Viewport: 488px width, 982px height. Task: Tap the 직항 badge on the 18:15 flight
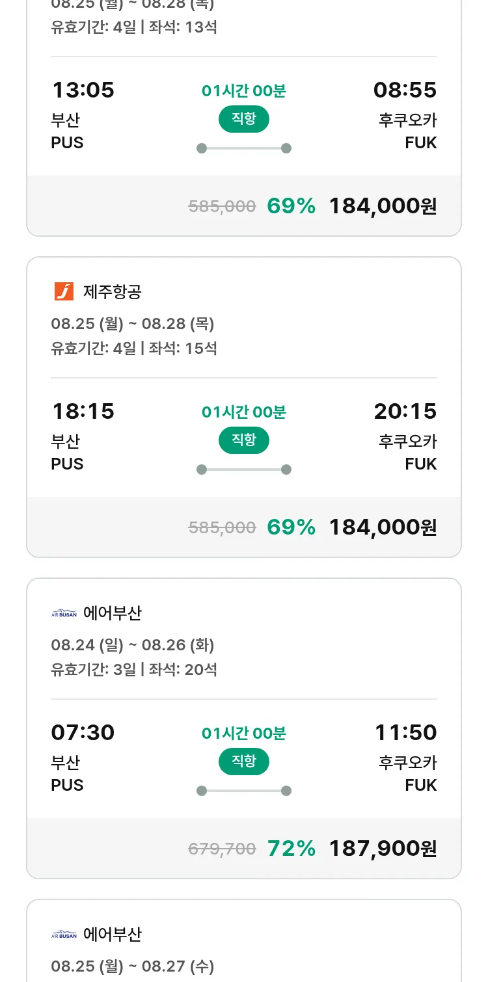click(244, 440)
